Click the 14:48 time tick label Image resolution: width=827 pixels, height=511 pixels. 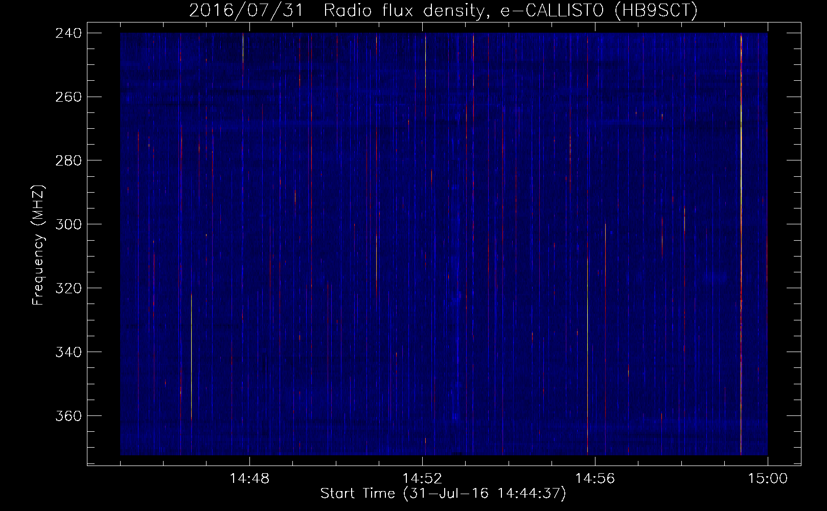tap(249, 479)
